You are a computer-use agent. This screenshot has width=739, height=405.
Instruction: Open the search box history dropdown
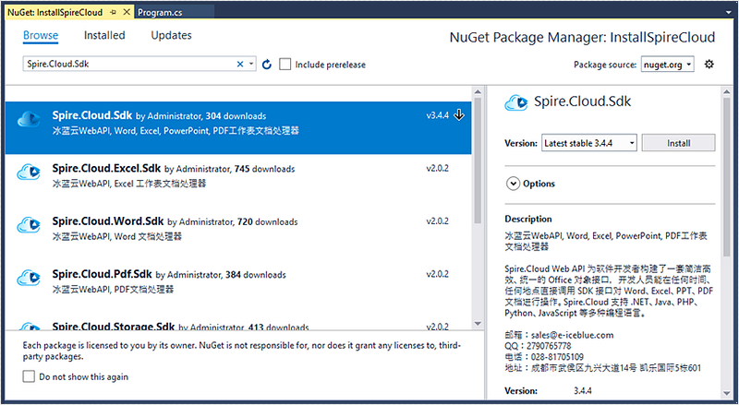coord(251,64)
